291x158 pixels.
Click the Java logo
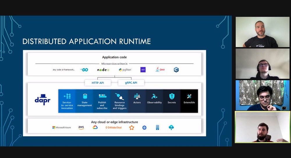(160, 70)
